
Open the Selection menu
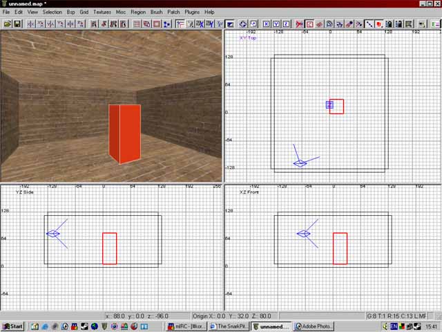click(52, 12)
